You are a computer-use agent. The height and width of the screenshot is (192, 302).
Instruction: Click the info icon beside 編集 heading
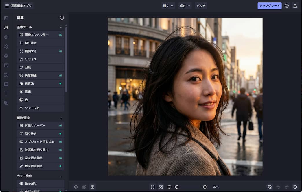tap(62, 18)
